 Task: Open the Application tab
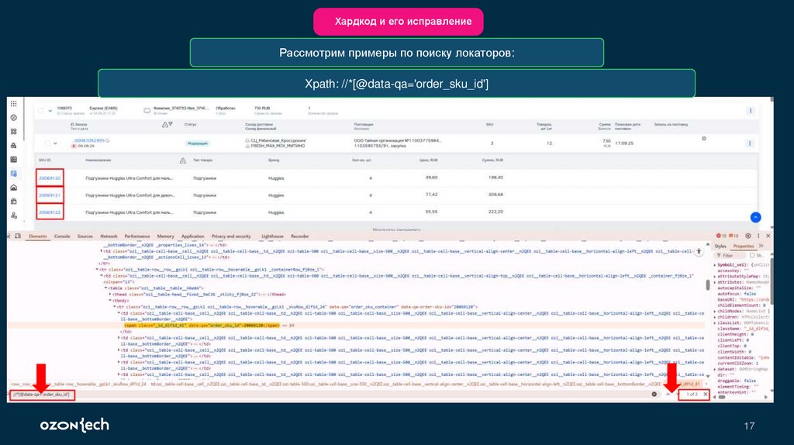click(192, 236)
